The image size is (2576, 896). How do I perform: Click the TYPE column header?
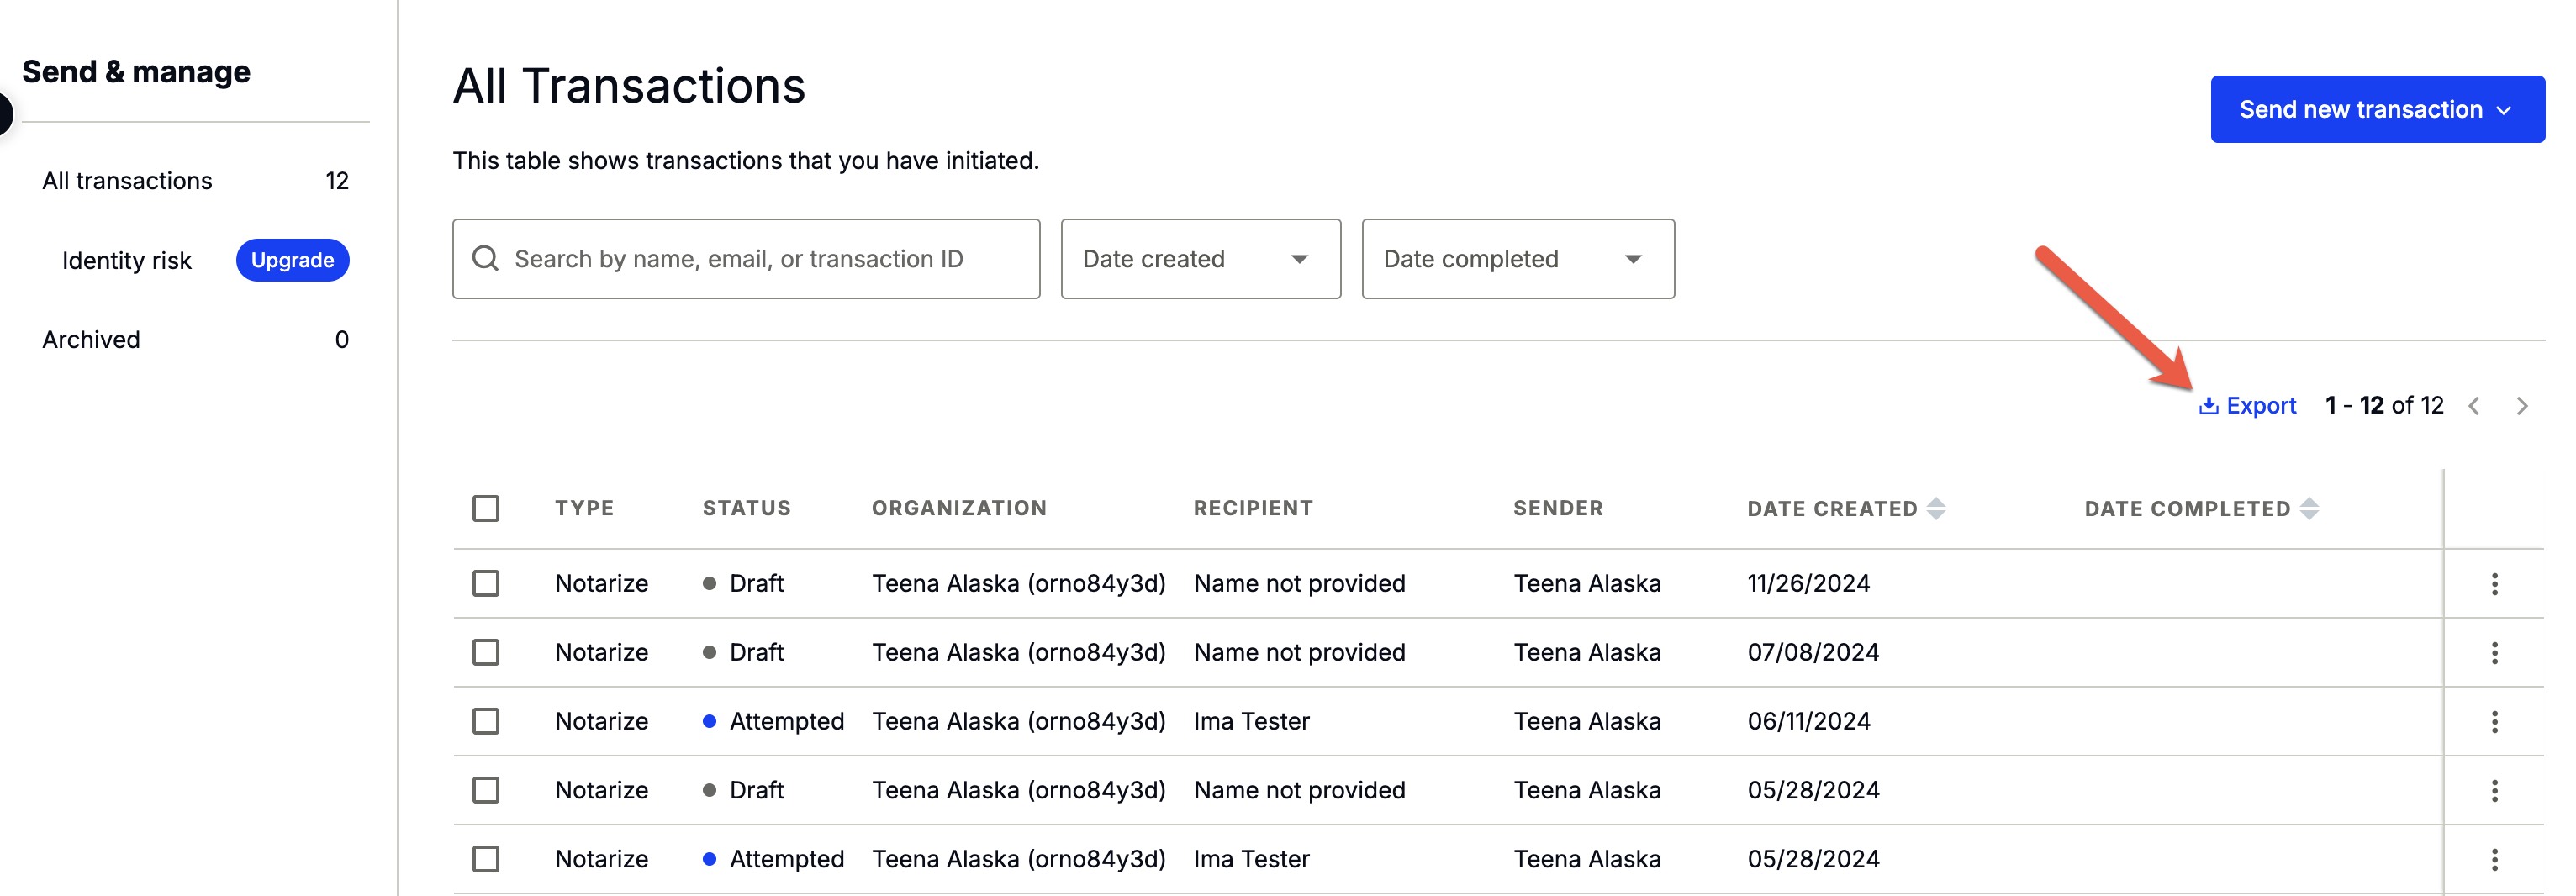point(584,508)
